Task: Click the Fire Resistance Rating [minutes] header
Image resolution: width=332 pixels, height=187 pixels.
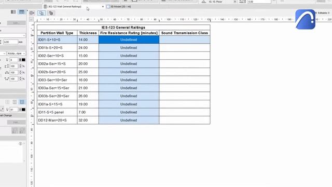Action: (x=129, y=33)
